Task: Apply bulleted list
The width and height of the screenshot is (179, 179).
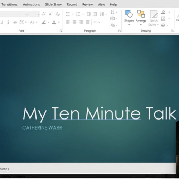Action: 68,14
